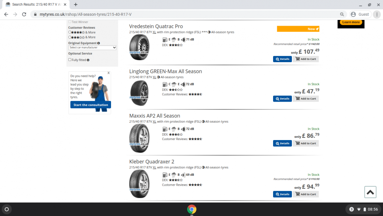Viewport: 383px width, 216px height.
Task: Click the Maxxis AP2 customer reviews stars
Action: pyautogui.click(x=195, y=139)
